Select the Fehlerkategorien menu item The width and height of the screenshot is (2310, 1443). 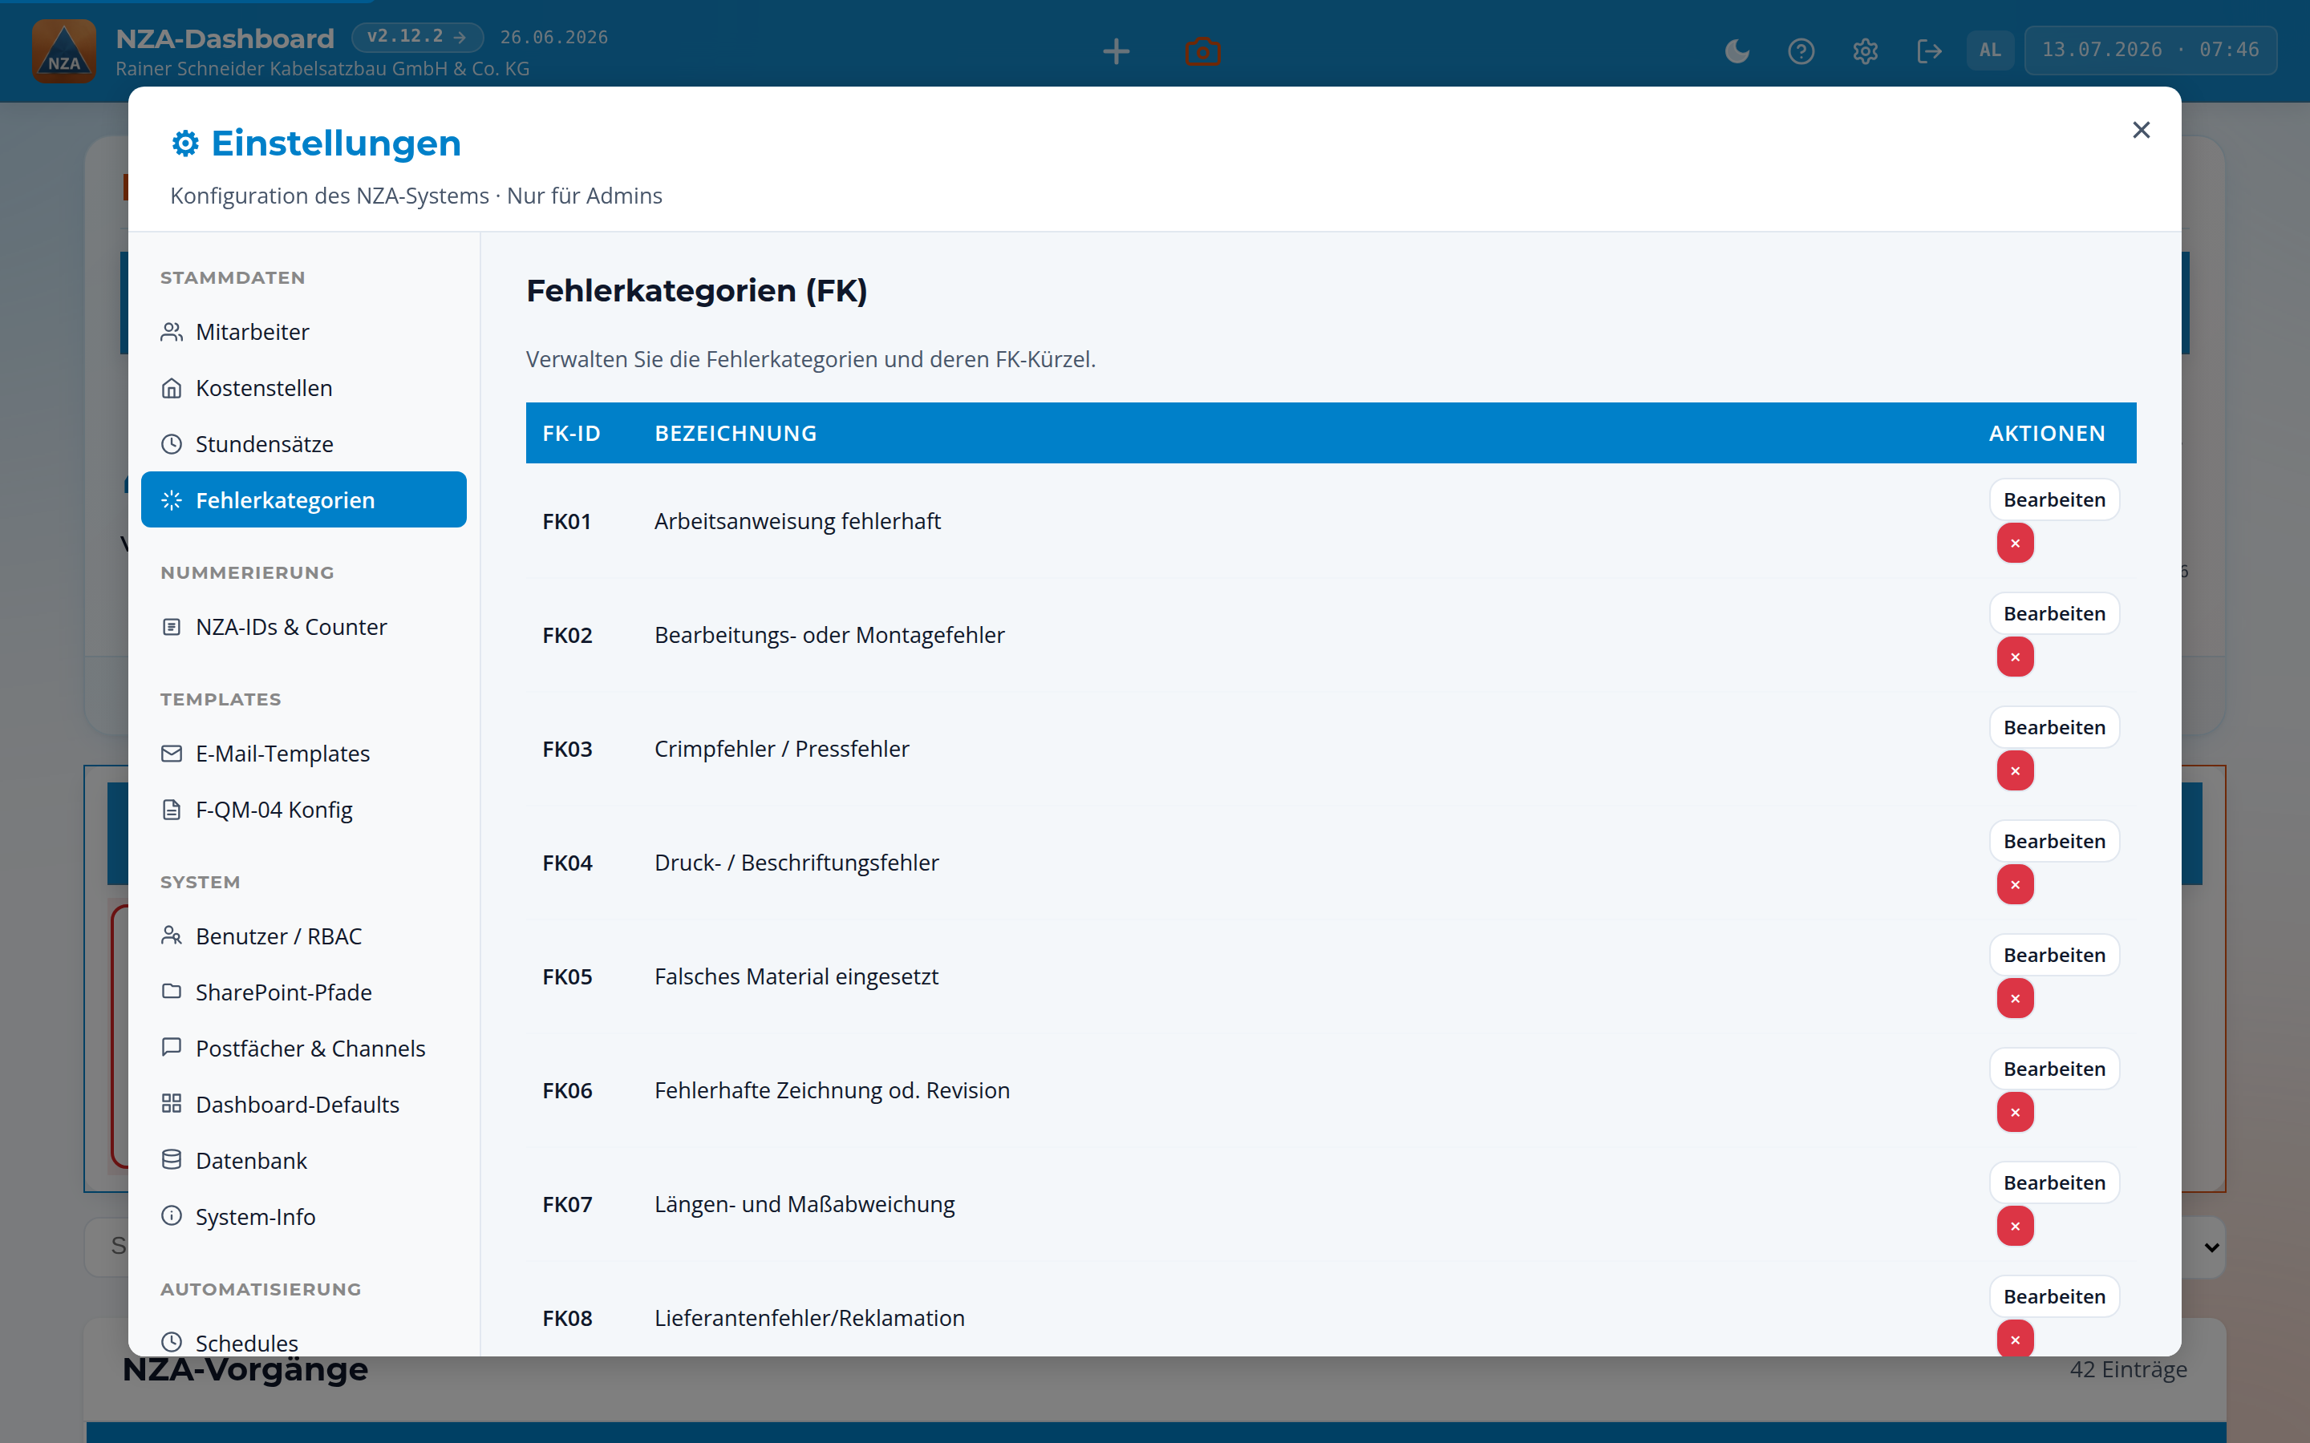[303, 499]
